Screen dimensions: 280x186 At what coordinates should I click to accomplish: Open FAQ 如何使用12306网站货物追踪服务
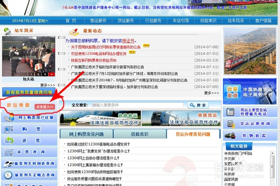[x=95, y=172]
